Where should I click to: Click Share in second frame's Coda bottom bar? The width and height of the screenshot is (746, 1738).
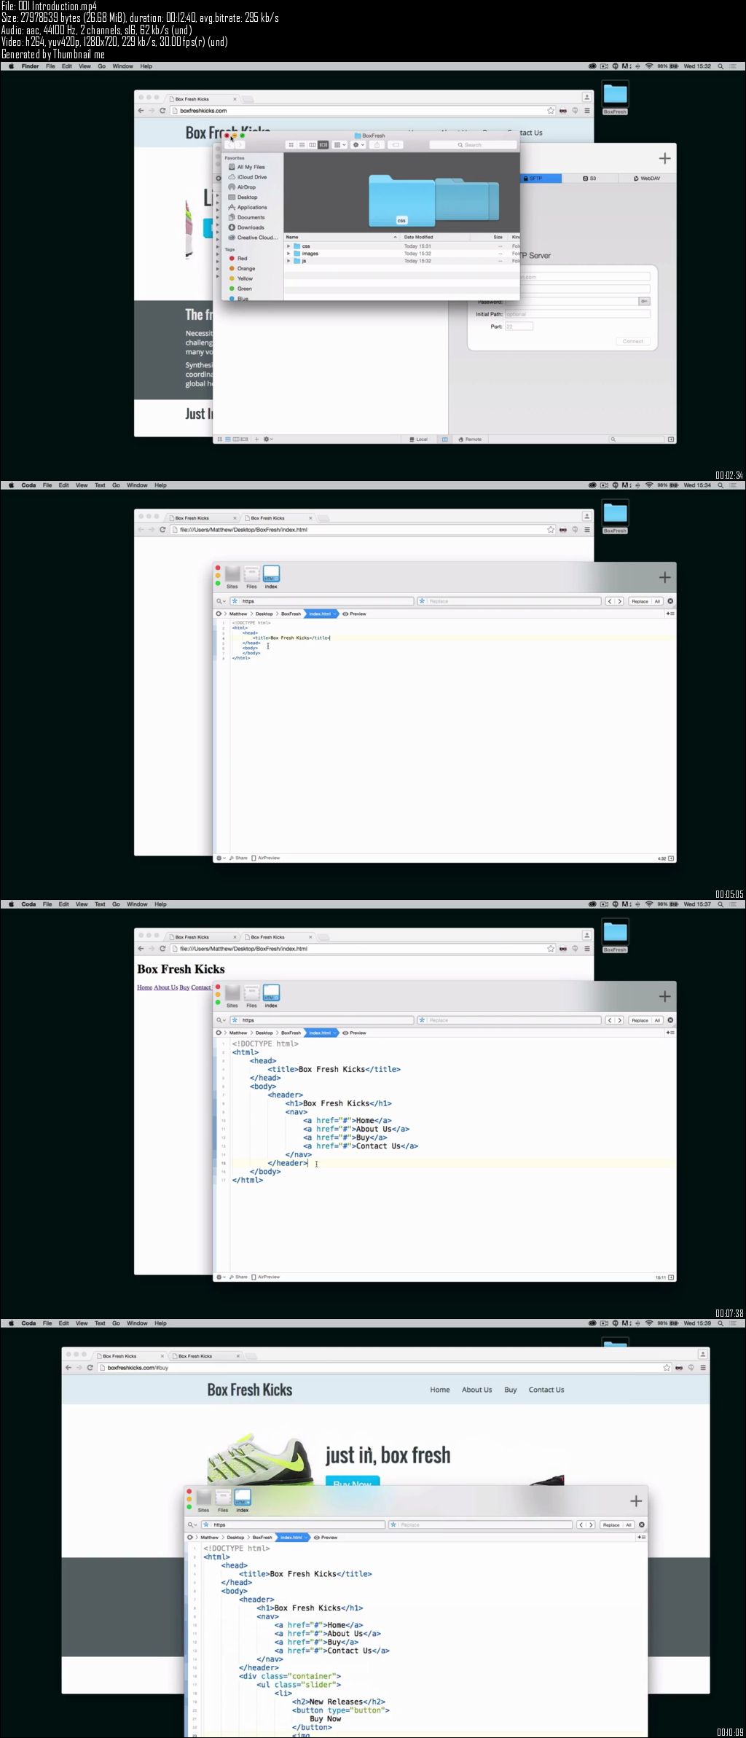coord(238,858)
